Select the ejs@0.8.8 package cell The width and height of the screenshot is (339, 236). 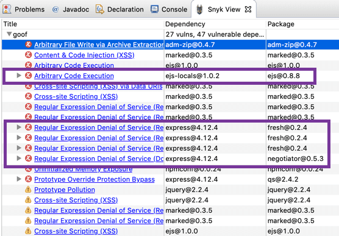coord(284,76)
